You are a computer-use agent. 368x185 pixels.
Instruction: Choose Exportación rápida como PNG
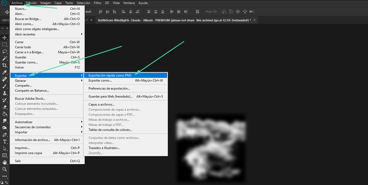126,75
